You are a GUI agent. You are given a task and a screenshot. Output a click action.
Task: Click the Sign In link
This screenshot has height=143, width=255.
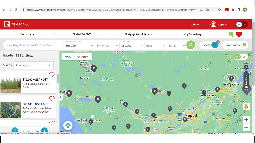222,25
